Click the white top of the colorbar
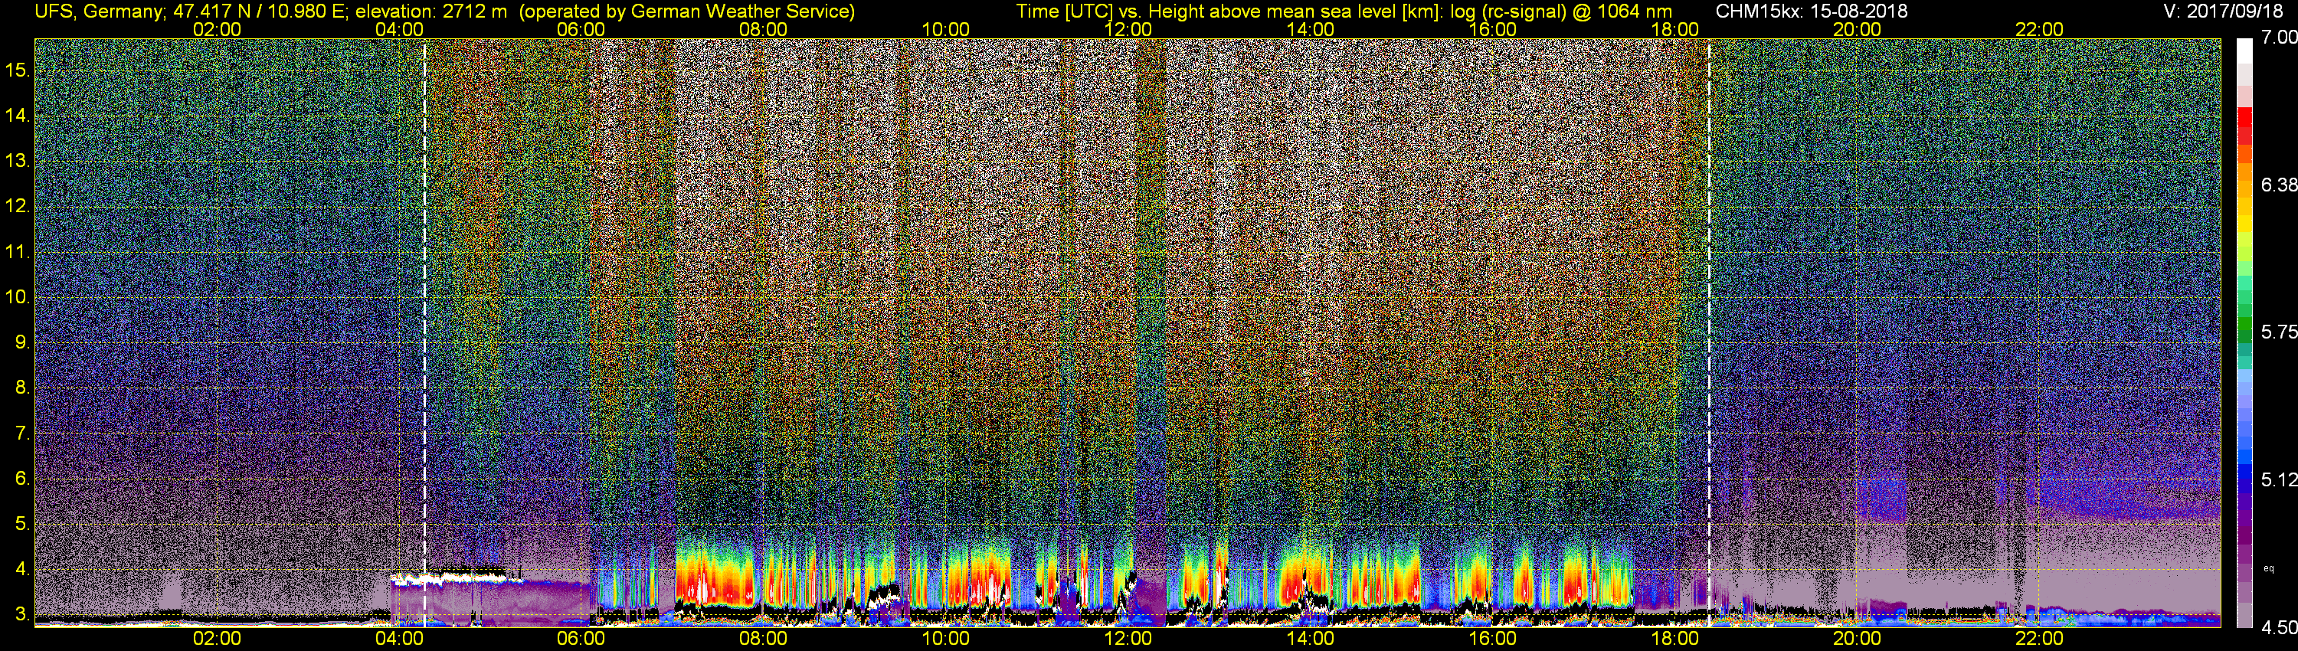The height and width of the screenshot is (651, 2298). point(2244,54)
